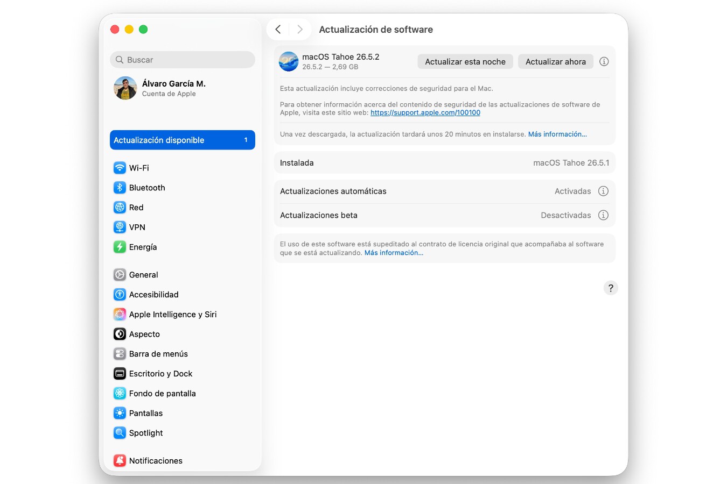Viewport: 727px width, 484px height.
Task: Open Spotlight settings label
Action: point(146,433)
